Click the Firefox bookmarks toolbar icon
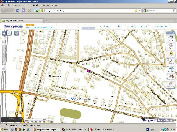The width and height of the screenshot is (177, 132). [23, 10]
